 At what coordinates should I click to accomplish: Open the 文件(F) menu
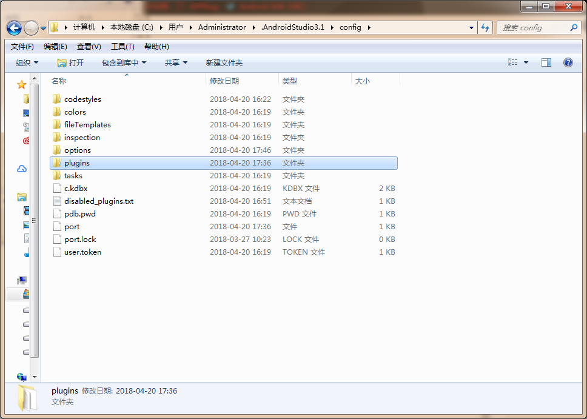point(22,47)
